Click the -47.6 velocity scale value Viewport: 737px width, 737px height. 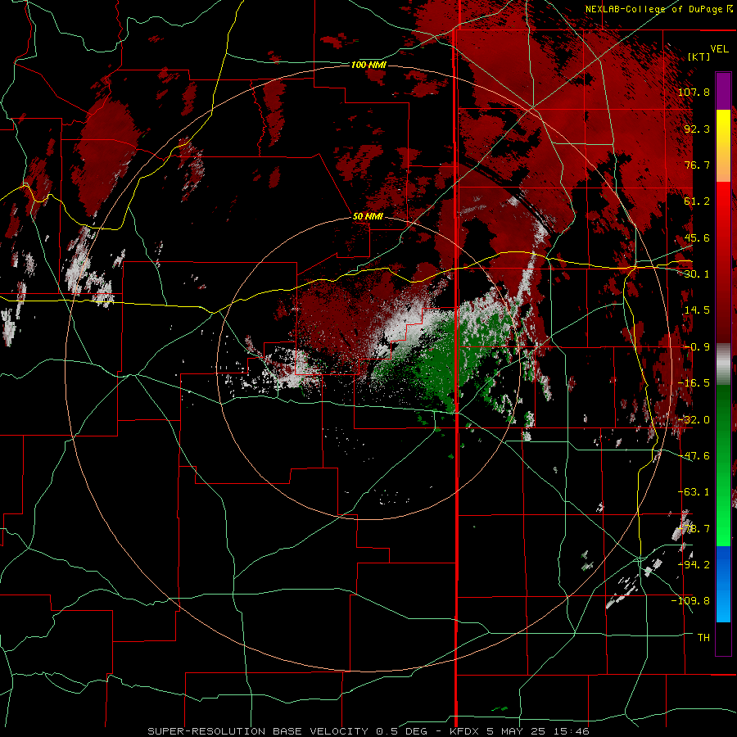pyautogui.click(x=694, y=456)
